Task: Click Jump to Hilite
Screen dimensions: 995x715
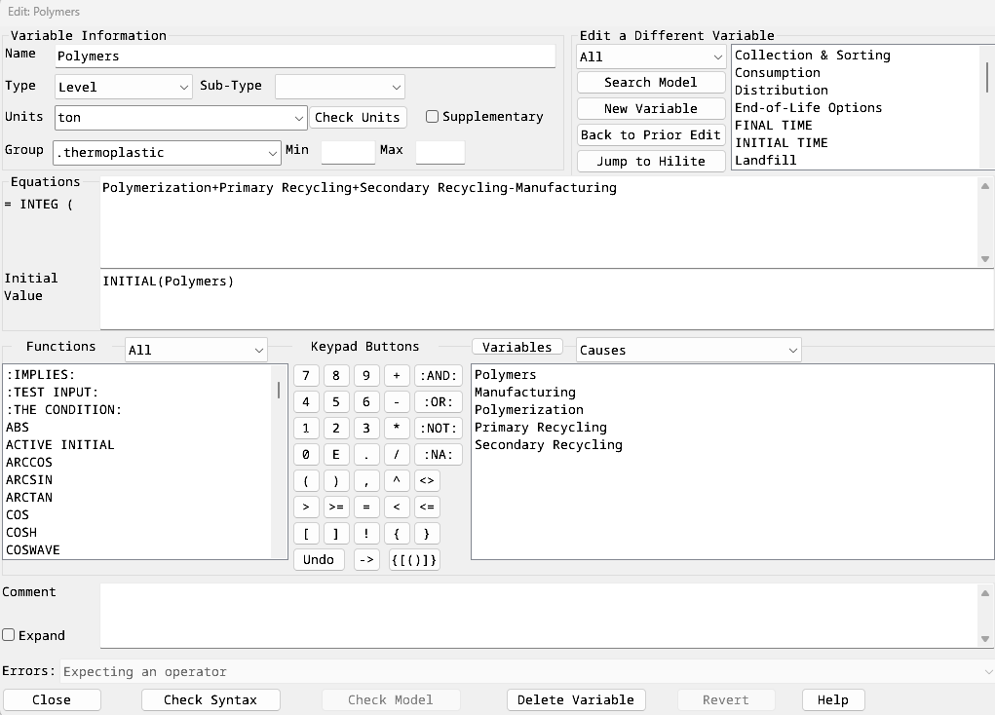Action: point(651,161)
